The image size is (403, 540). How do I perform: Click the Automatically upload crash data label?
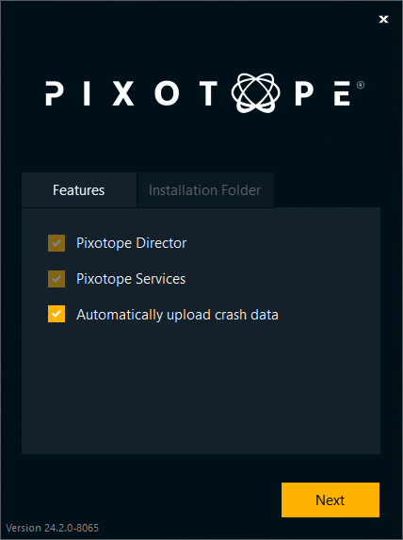(177, 315)
